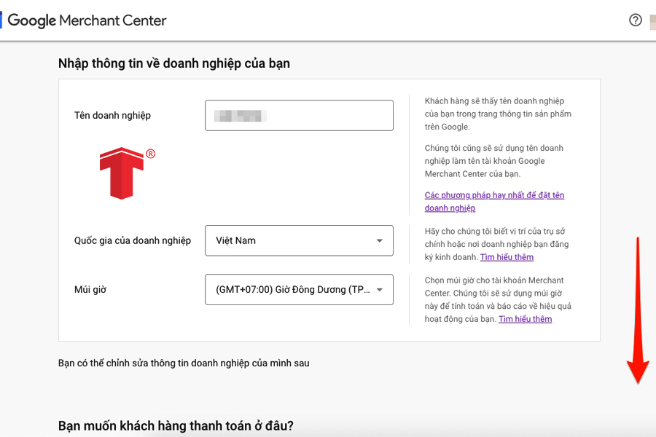Click Tìm hiểu thêm link about time zone

[x=525, y=319]
